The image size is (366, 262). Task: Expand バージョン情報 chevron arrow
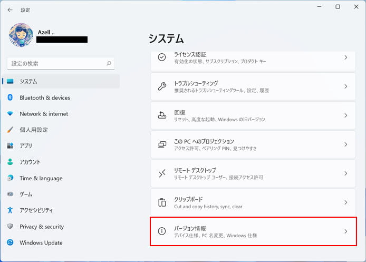coord(345,231)
